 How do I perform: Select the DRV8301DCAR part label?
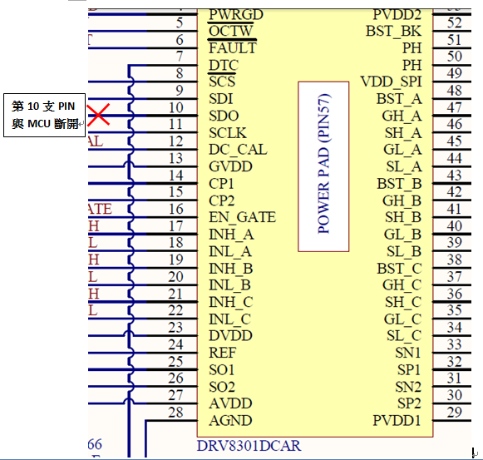tap(249, 446)
